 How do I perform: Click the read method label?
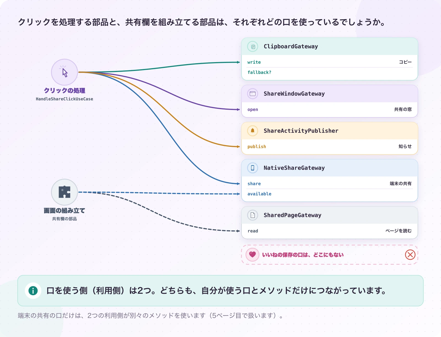(253, 231)
